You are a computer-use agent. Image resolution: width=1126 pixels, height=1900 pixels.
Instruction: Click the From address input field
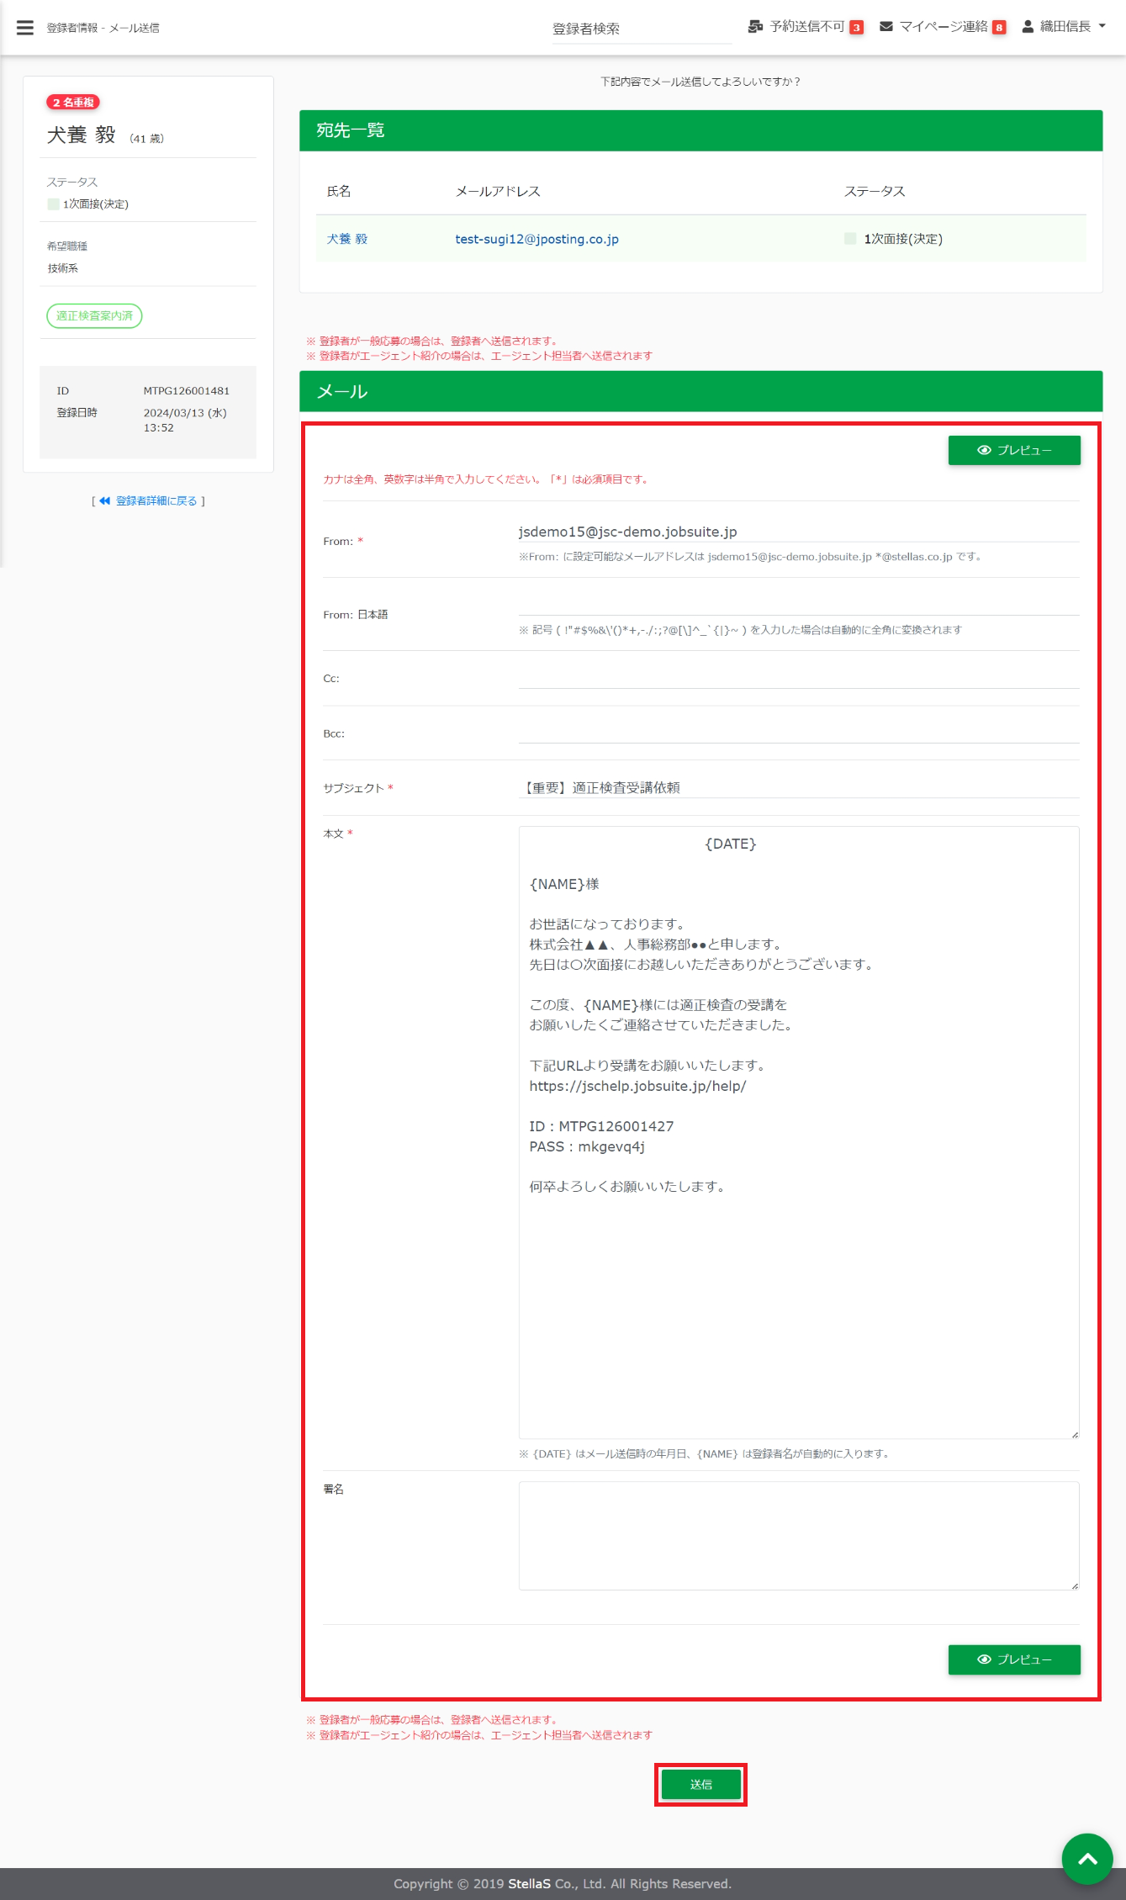(x=797, y=532)
